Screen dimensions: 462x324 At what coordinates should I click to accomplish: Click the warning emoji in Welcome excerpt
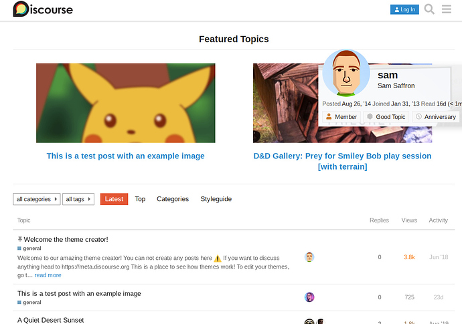coord(218,259)
